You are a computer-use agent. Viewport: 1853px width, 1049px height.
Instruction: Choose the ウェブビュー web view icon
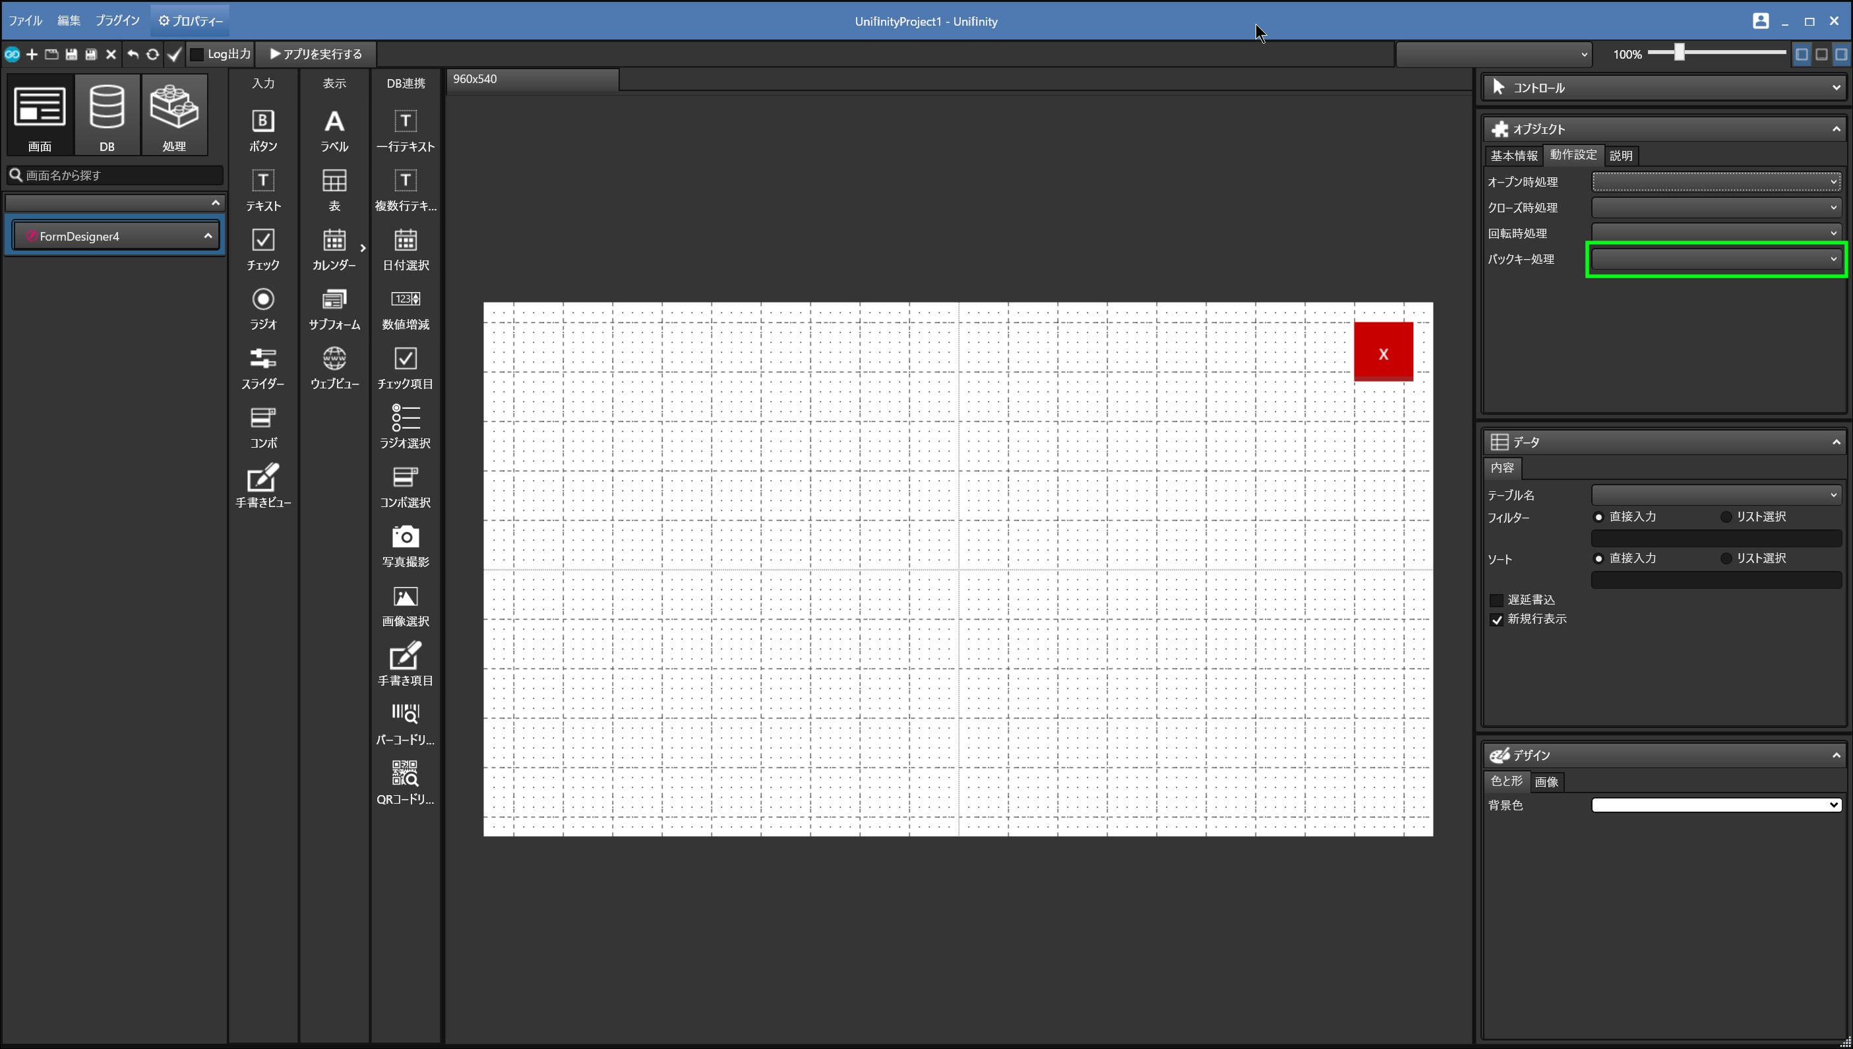tap(334, 359)
